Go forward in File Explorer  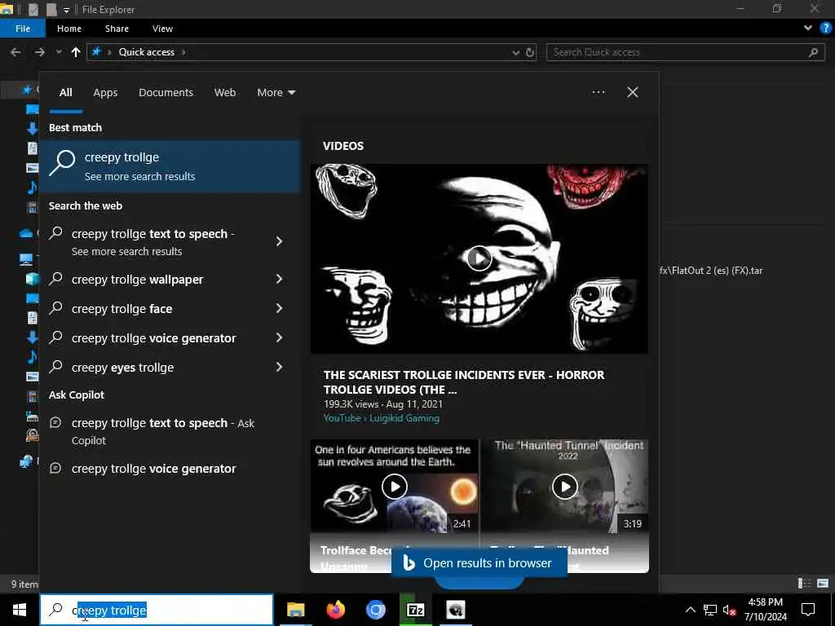pyautogui.click(x=39, y=52)
